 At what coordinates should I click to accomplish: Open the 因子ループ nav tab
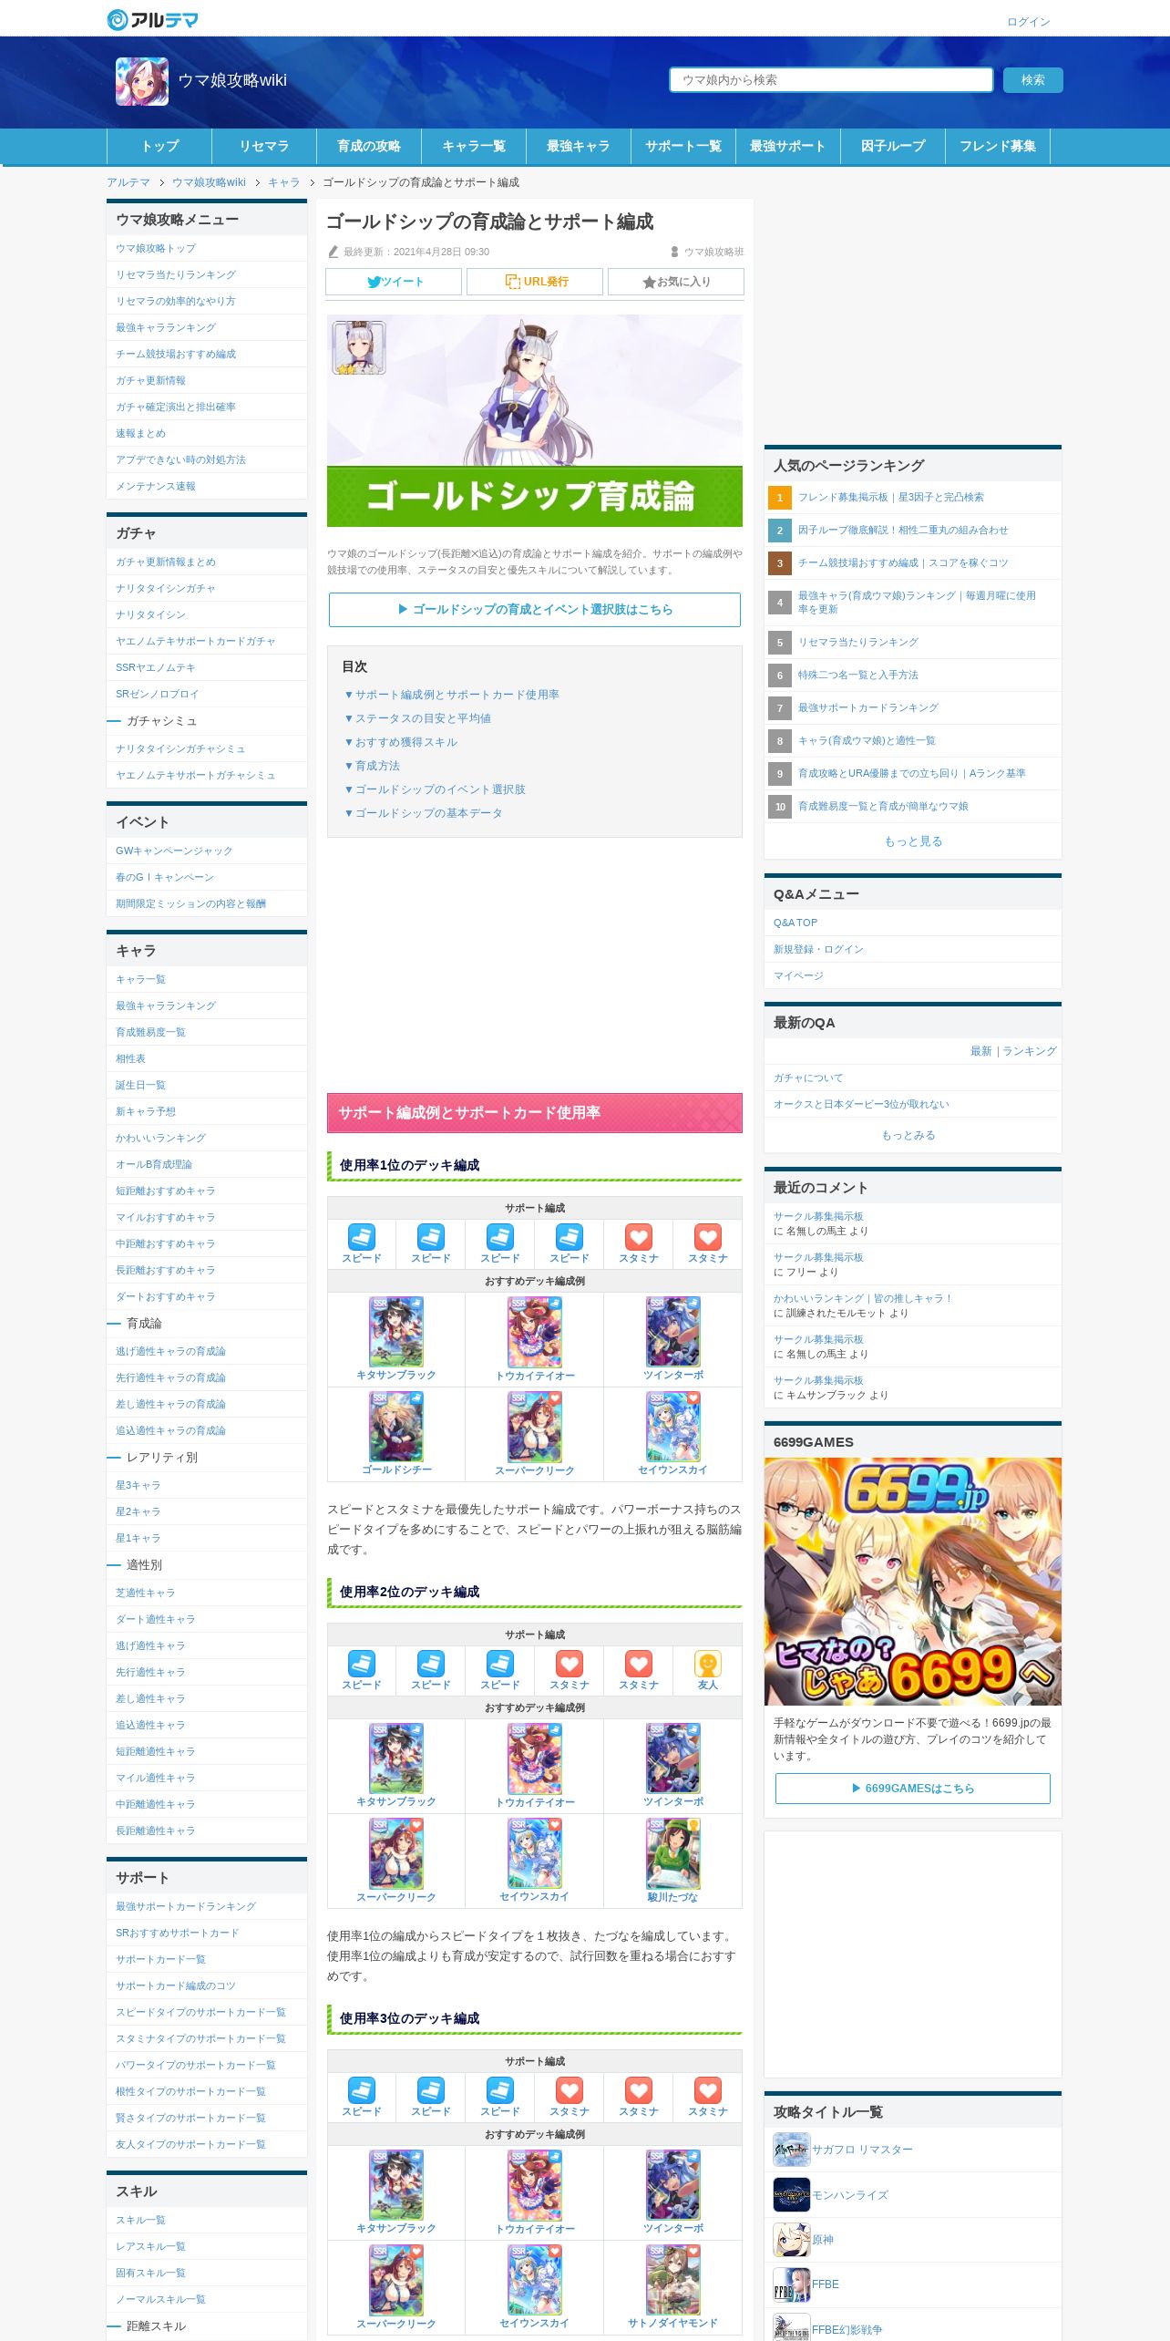[893, 146]
